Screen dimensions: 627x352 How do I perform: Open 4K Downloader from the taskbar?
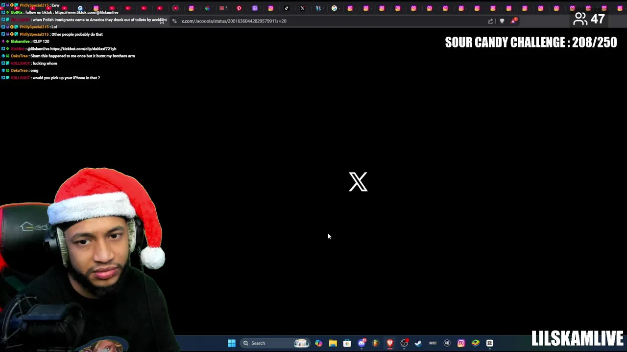(447, 343)
